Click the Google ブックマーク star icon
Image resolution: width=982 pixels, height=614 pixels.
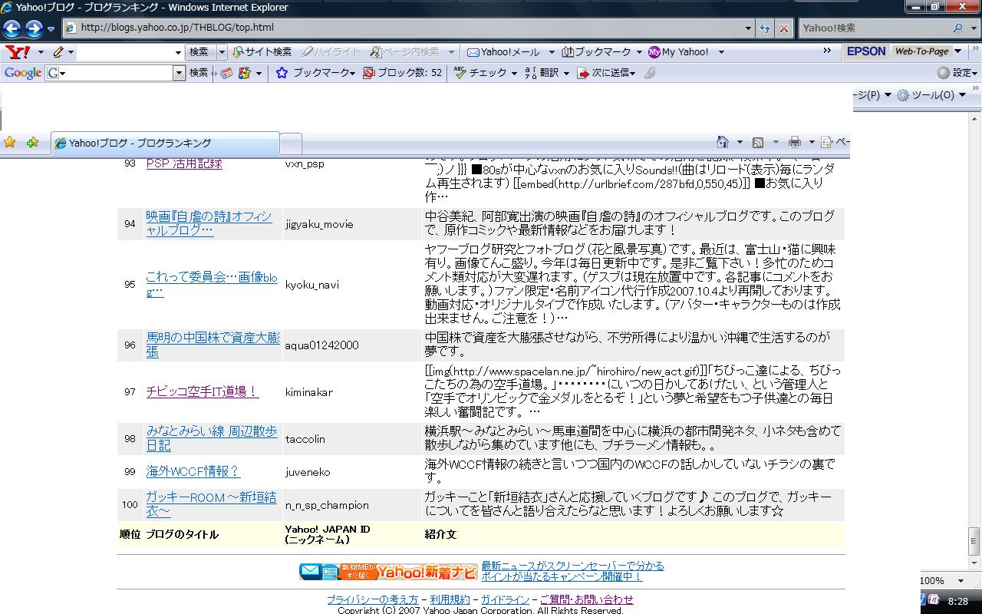tap(282, 72)
